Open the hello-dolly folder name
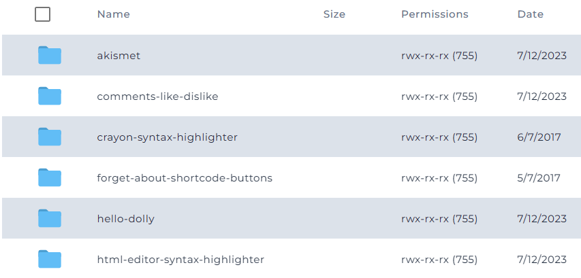 coord(125,219)
